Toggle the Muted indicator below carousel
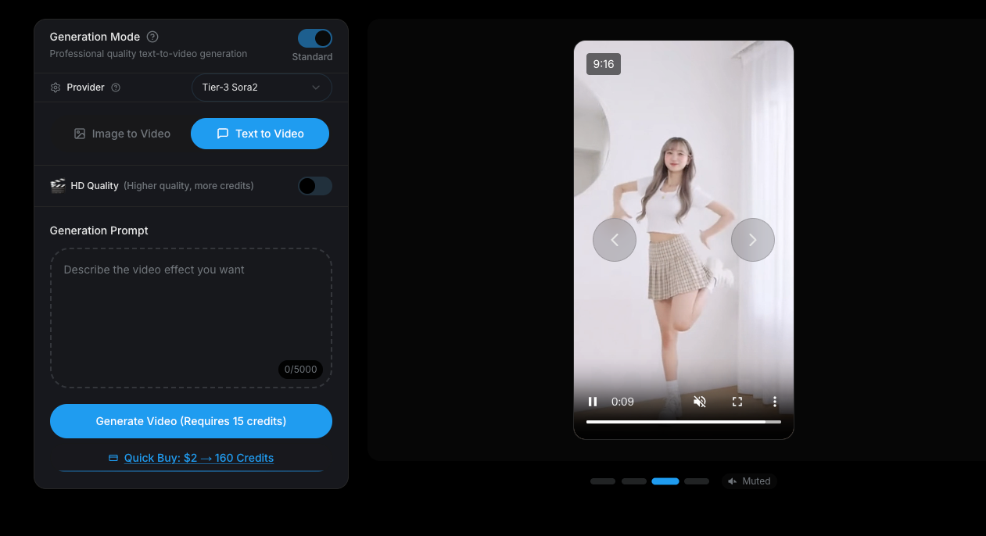986x536 pixels. point(749,481)
